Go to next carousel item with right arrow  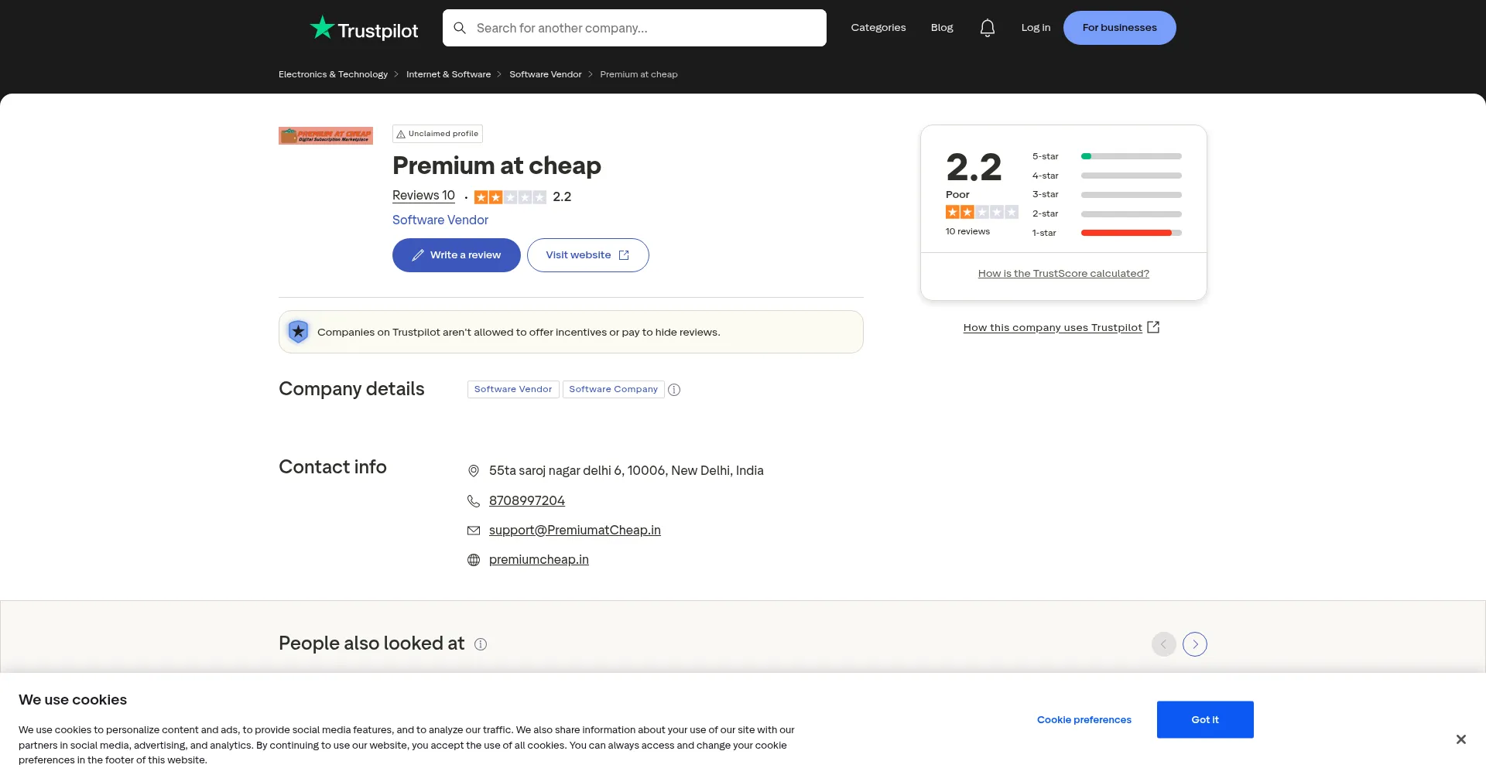point(1194,644)
